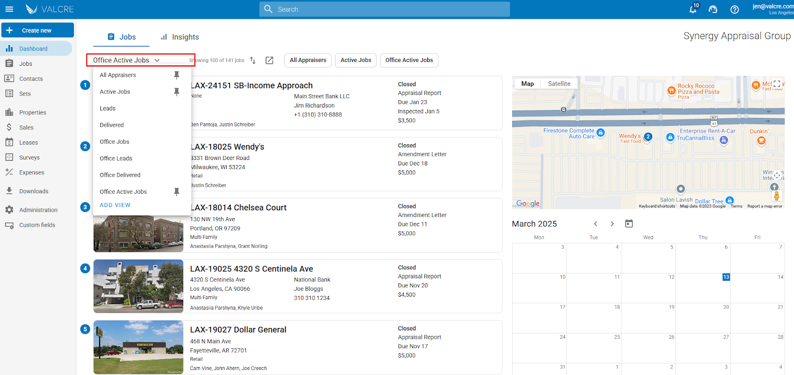
Task: Open job LAX-18025 Wendy's
Action: coord(227,147)
